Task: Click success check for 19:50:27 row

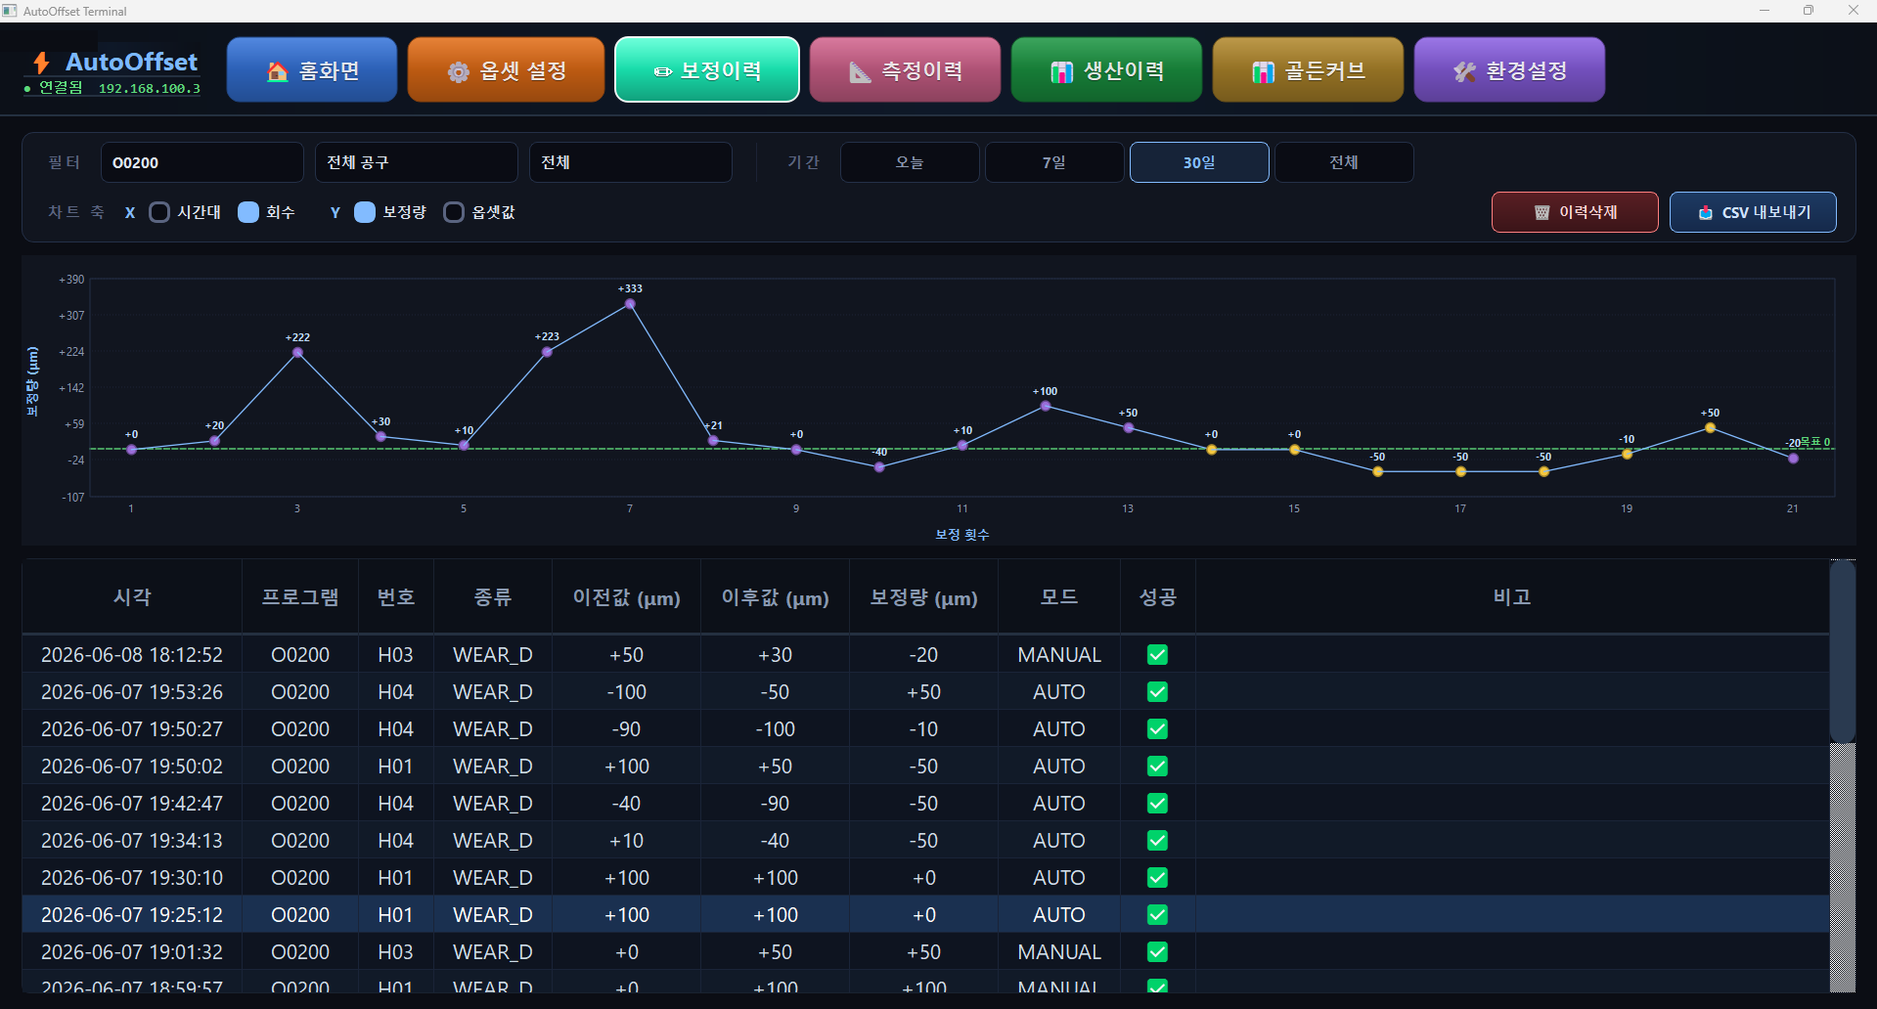Action: (1157, 729)
